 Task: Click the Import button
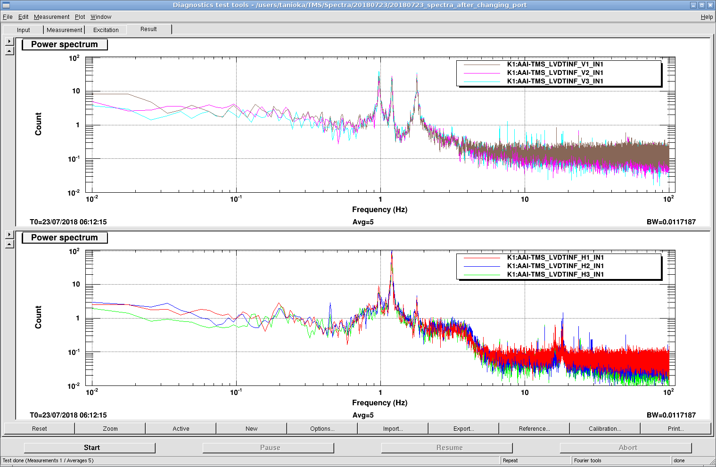coord(393,428)
